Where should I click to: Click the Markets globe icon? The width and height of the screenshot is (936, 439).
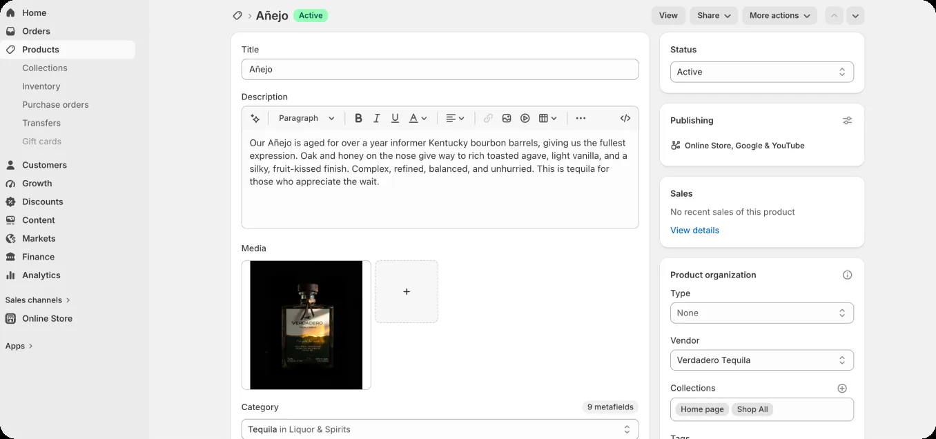tap(10, 238)
